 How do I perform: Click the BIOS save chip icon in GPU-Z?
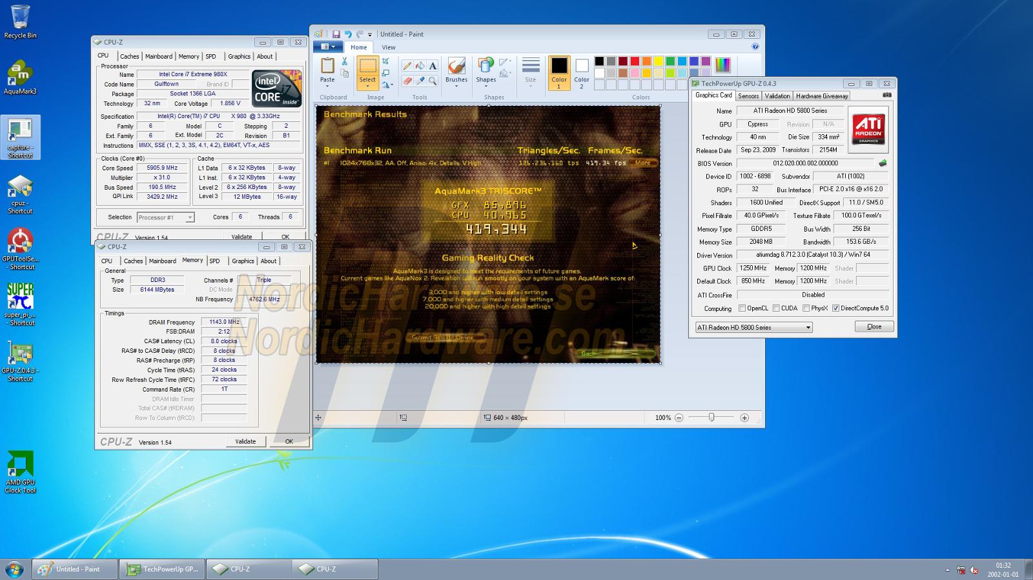click(883, 163)
